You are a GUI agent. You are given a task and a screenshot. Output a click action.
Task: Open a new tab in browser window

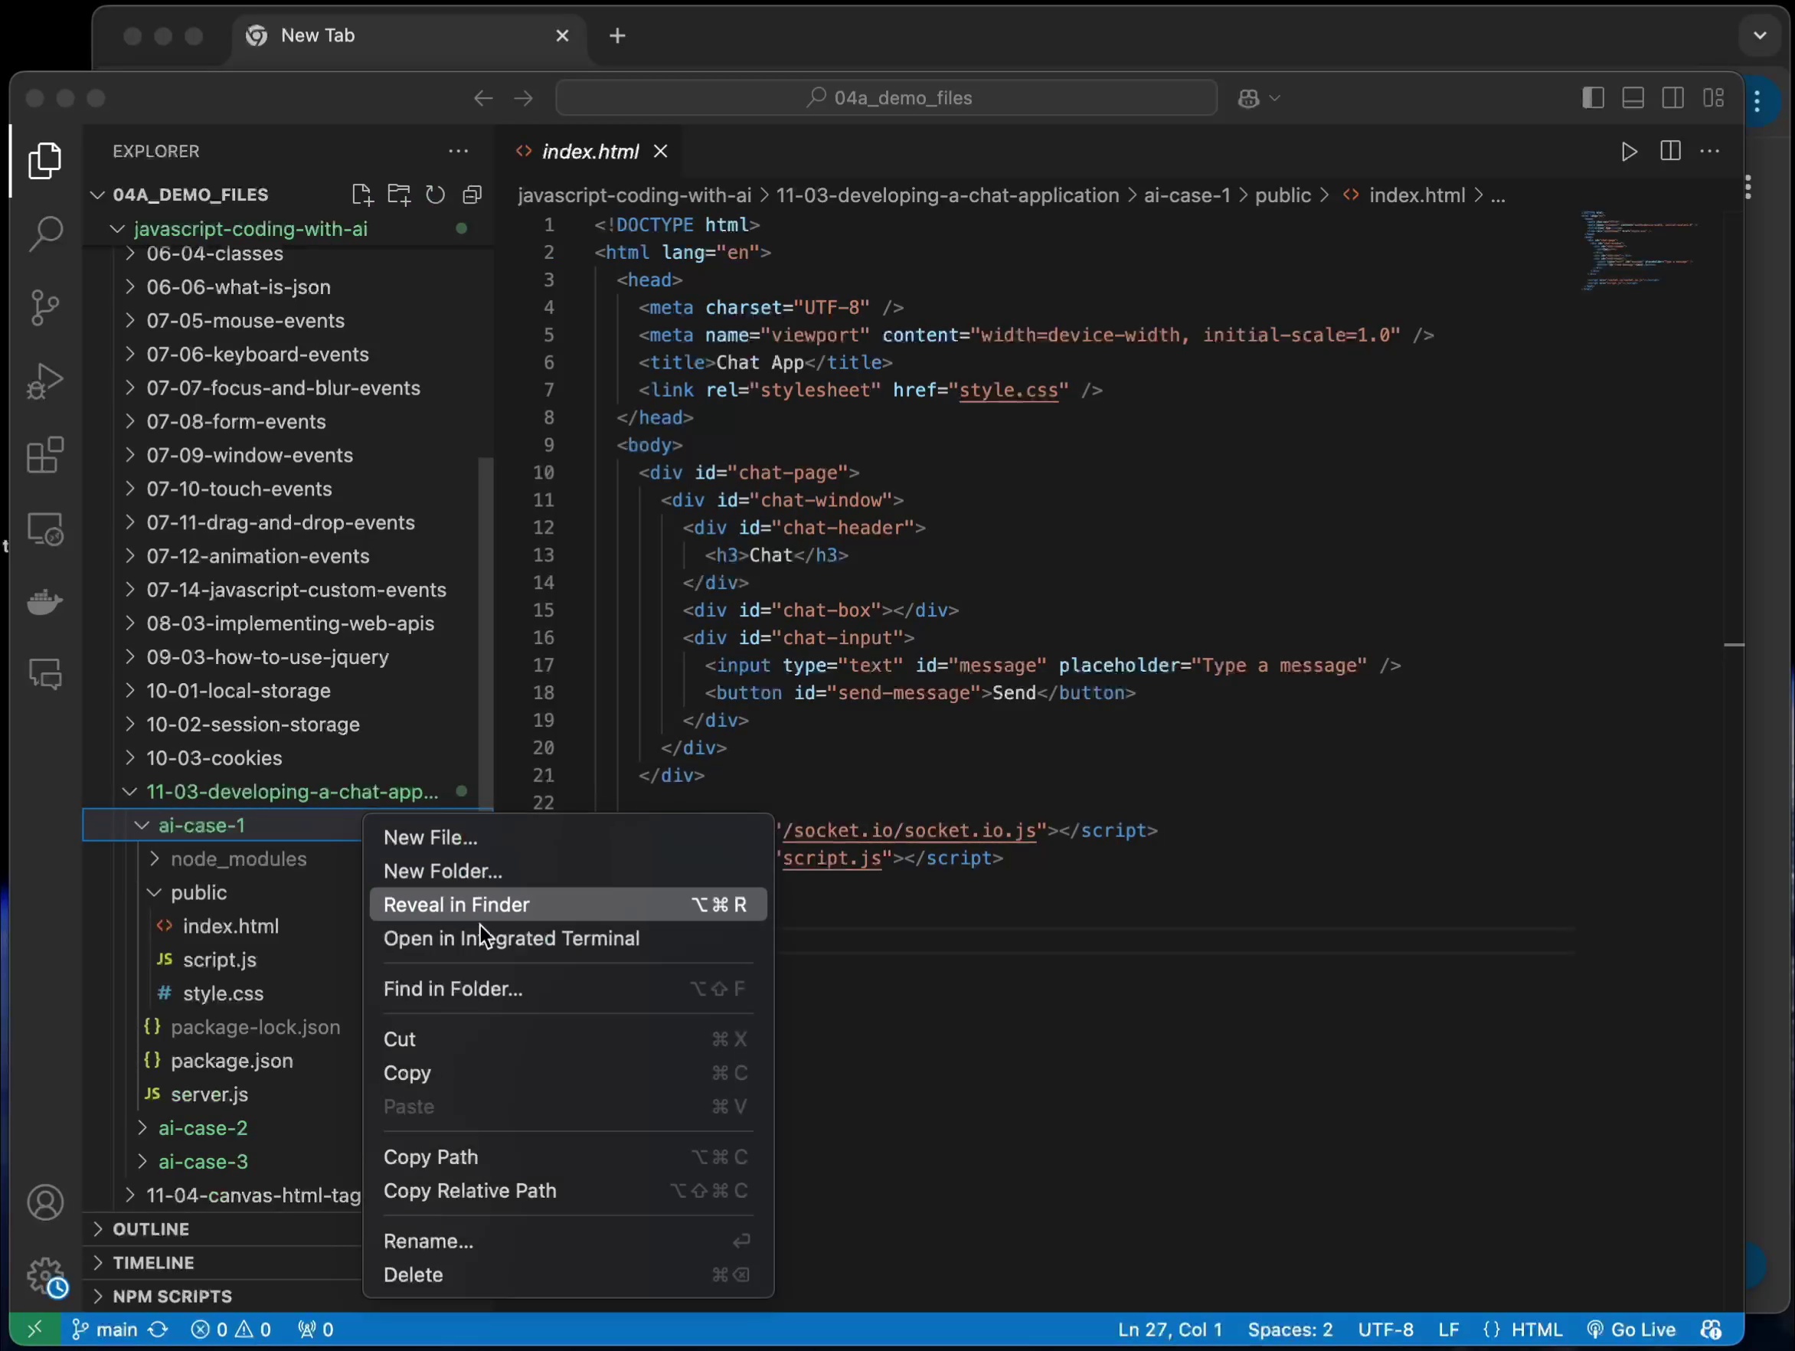617,36
